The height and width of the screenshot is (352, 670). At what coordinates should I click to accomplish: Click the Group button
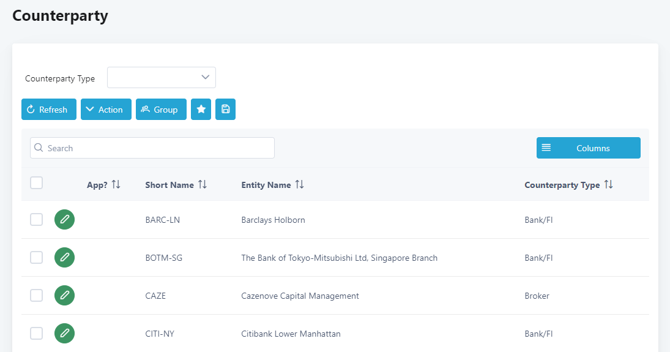(161, 110)
